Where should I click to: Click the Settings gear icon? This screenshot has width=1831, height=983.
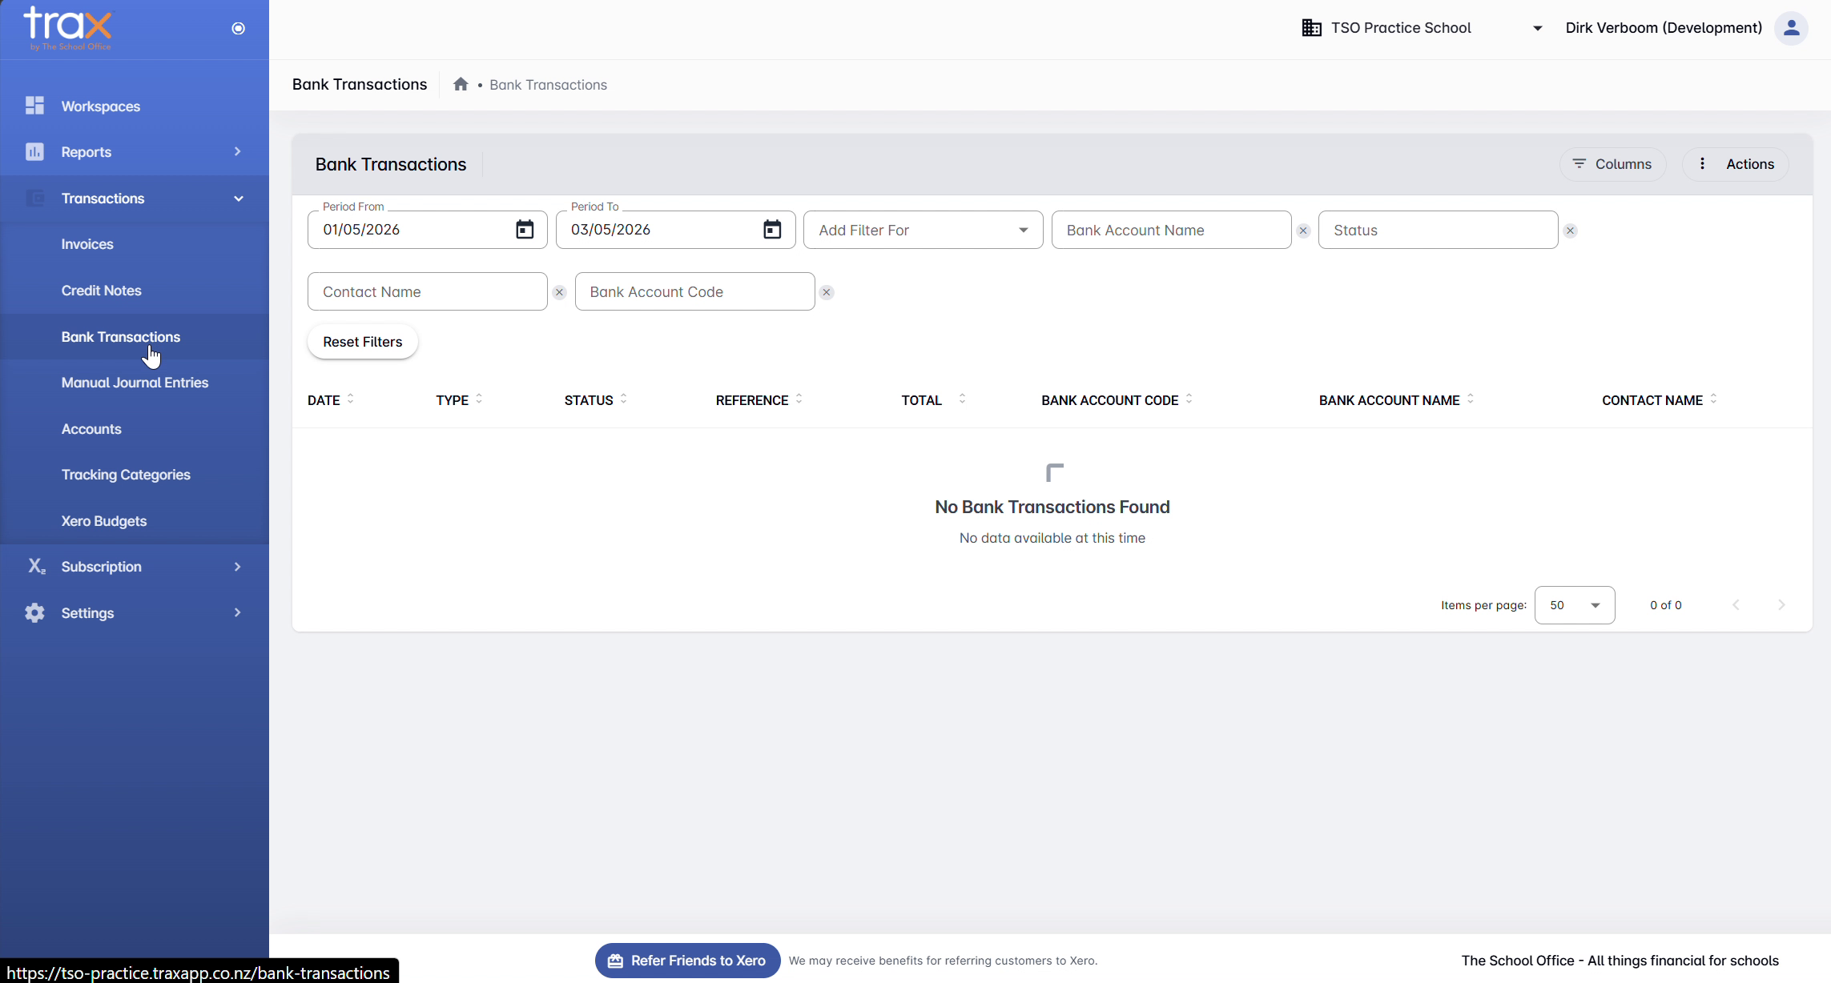tap(34, 613)
